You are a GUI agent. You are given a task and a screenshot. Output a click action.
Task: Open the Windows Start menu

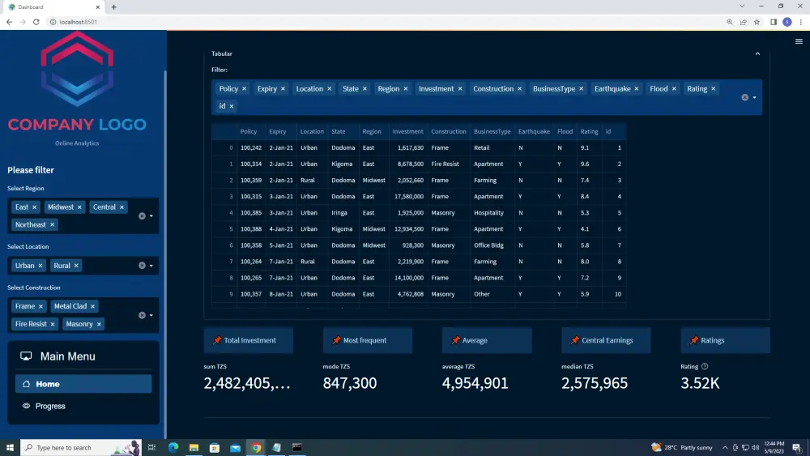click(x=10, y=447)
